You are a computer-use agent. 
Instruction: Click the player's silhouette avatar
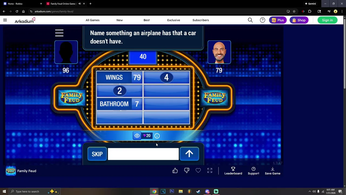click(x=66, y=52)
